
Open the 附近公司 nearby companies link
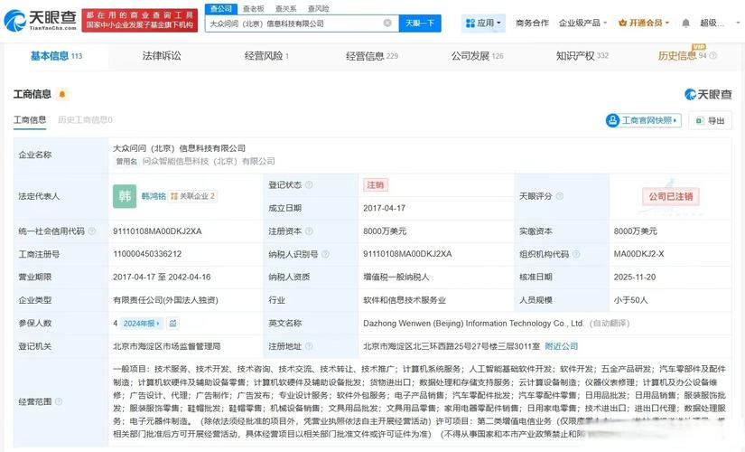click(561, 346)
